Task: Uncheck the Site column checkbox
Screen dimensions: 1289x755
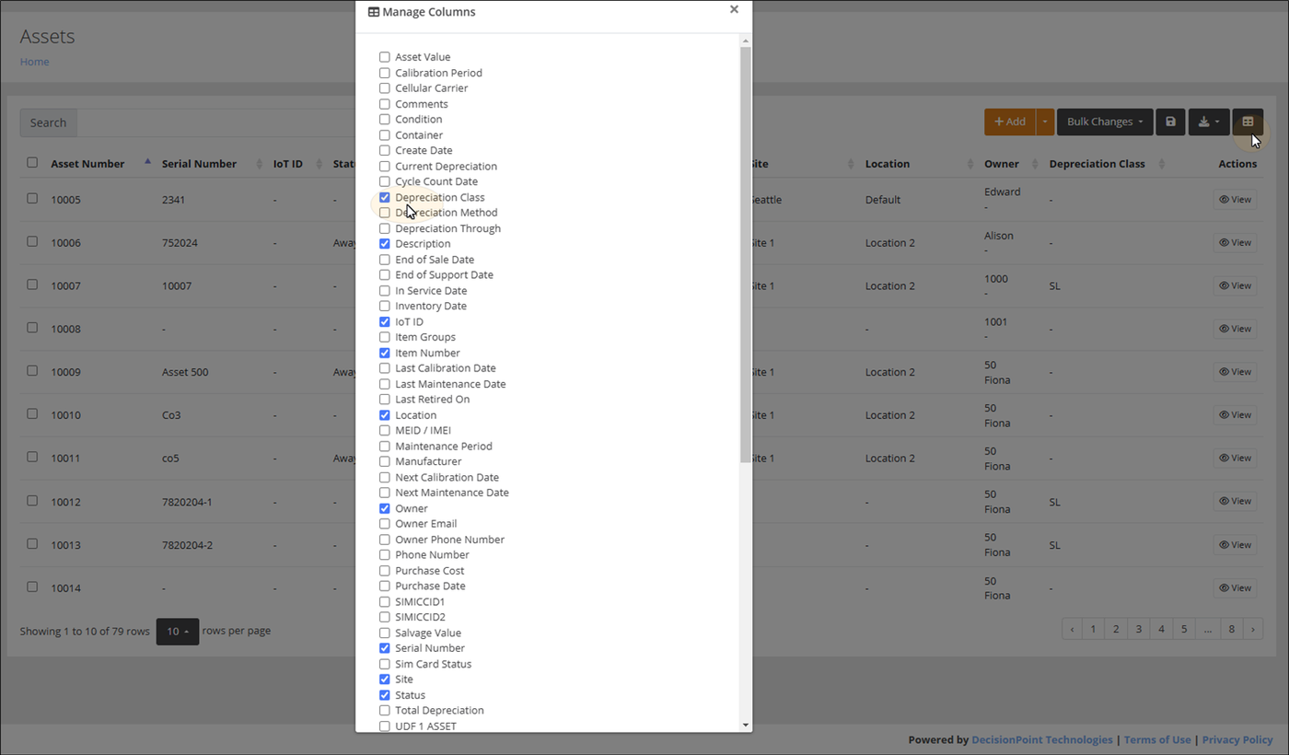Action: 385,679
